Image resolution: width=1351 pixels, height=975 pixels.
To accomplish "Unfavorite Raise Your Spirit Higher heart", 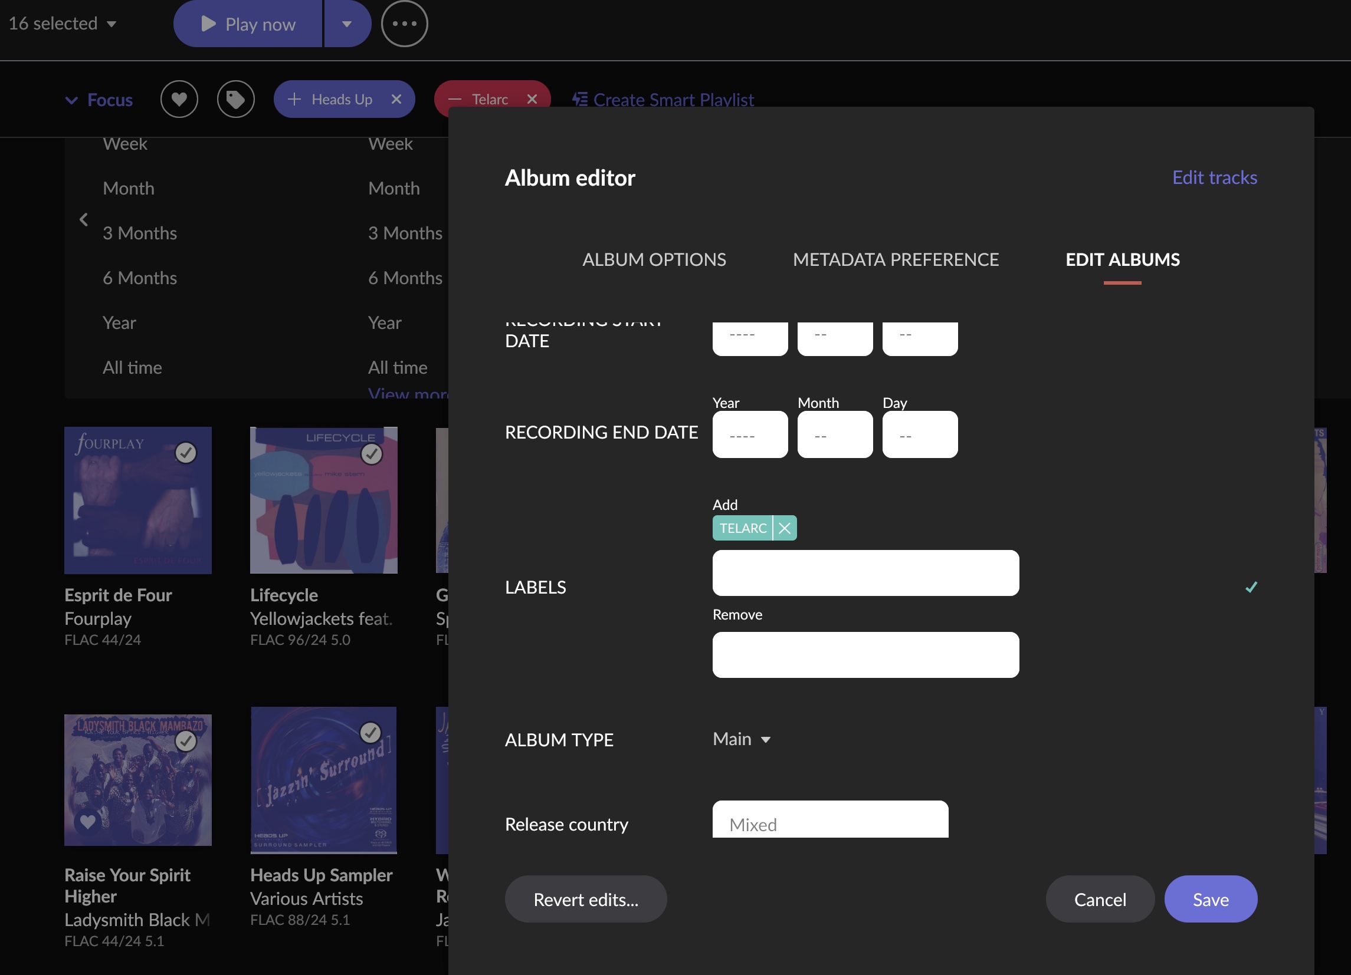I will pos(87,822).
